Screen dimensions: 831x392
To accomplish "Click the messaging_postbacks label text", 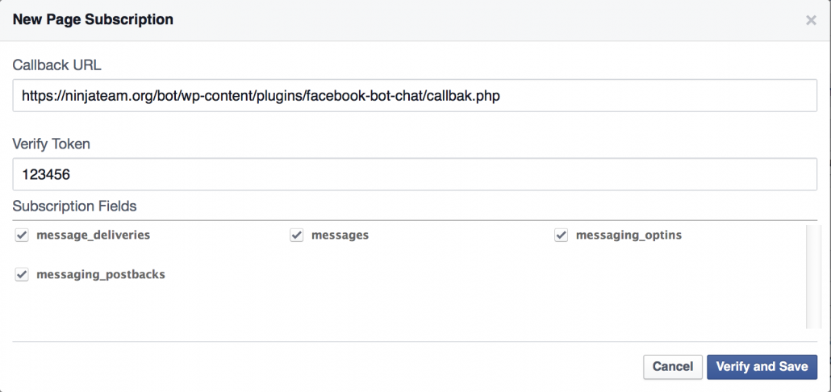I will (x=101, y=274).
